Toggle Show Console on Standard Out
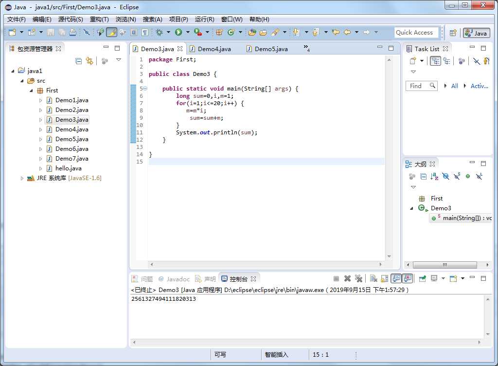This screenshot has height=366, width=498. coord(396,278)
